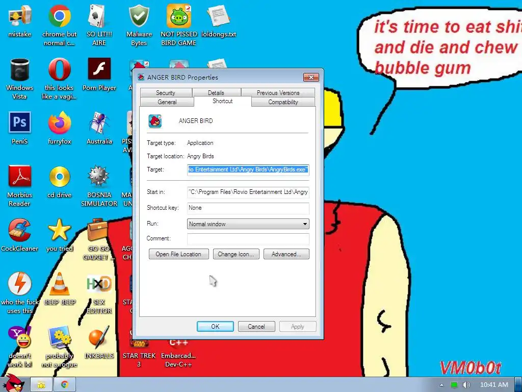Open the Compatibility tab
The height and width of the screenshot is (392, 522).
(283, 102)
